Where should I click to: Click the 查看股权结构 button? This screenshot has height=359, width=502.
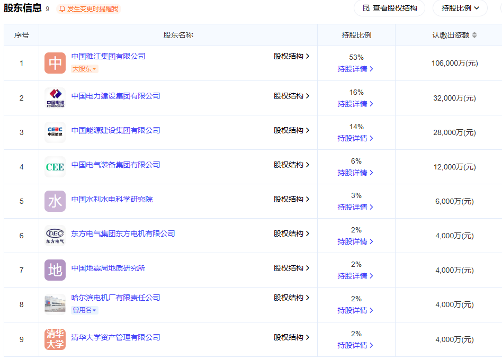pos(389,8)
